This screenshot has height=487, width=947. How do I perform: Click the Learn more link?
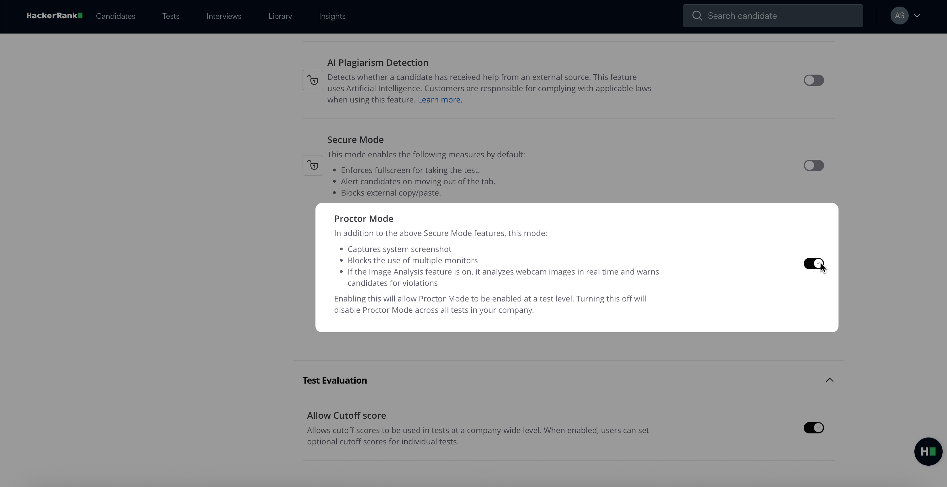click(439, 100)
